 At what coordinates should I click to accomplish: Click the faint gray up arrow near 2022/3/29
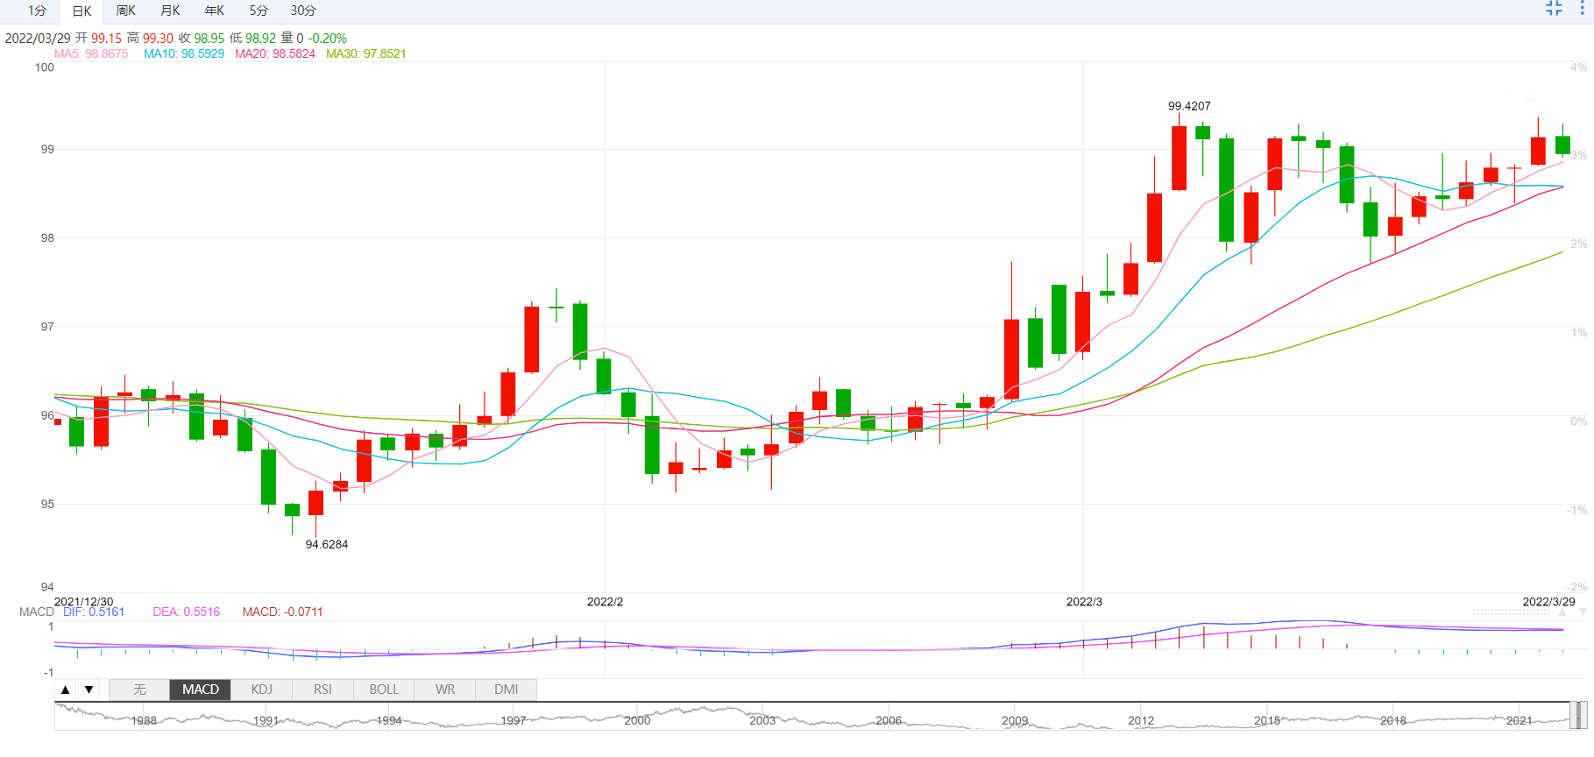1562,612
